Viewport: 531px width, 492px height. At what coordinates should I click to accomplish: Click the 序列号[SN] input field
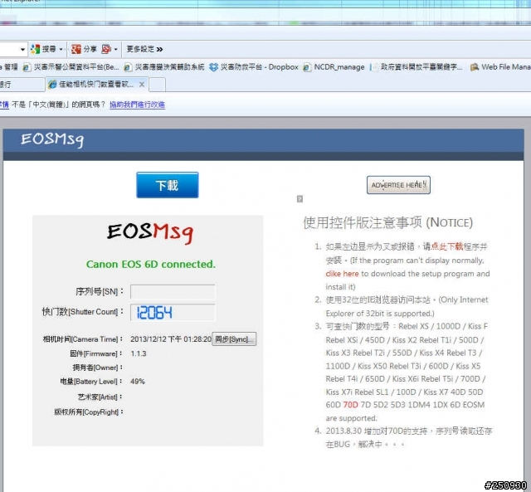pos(173,291)
